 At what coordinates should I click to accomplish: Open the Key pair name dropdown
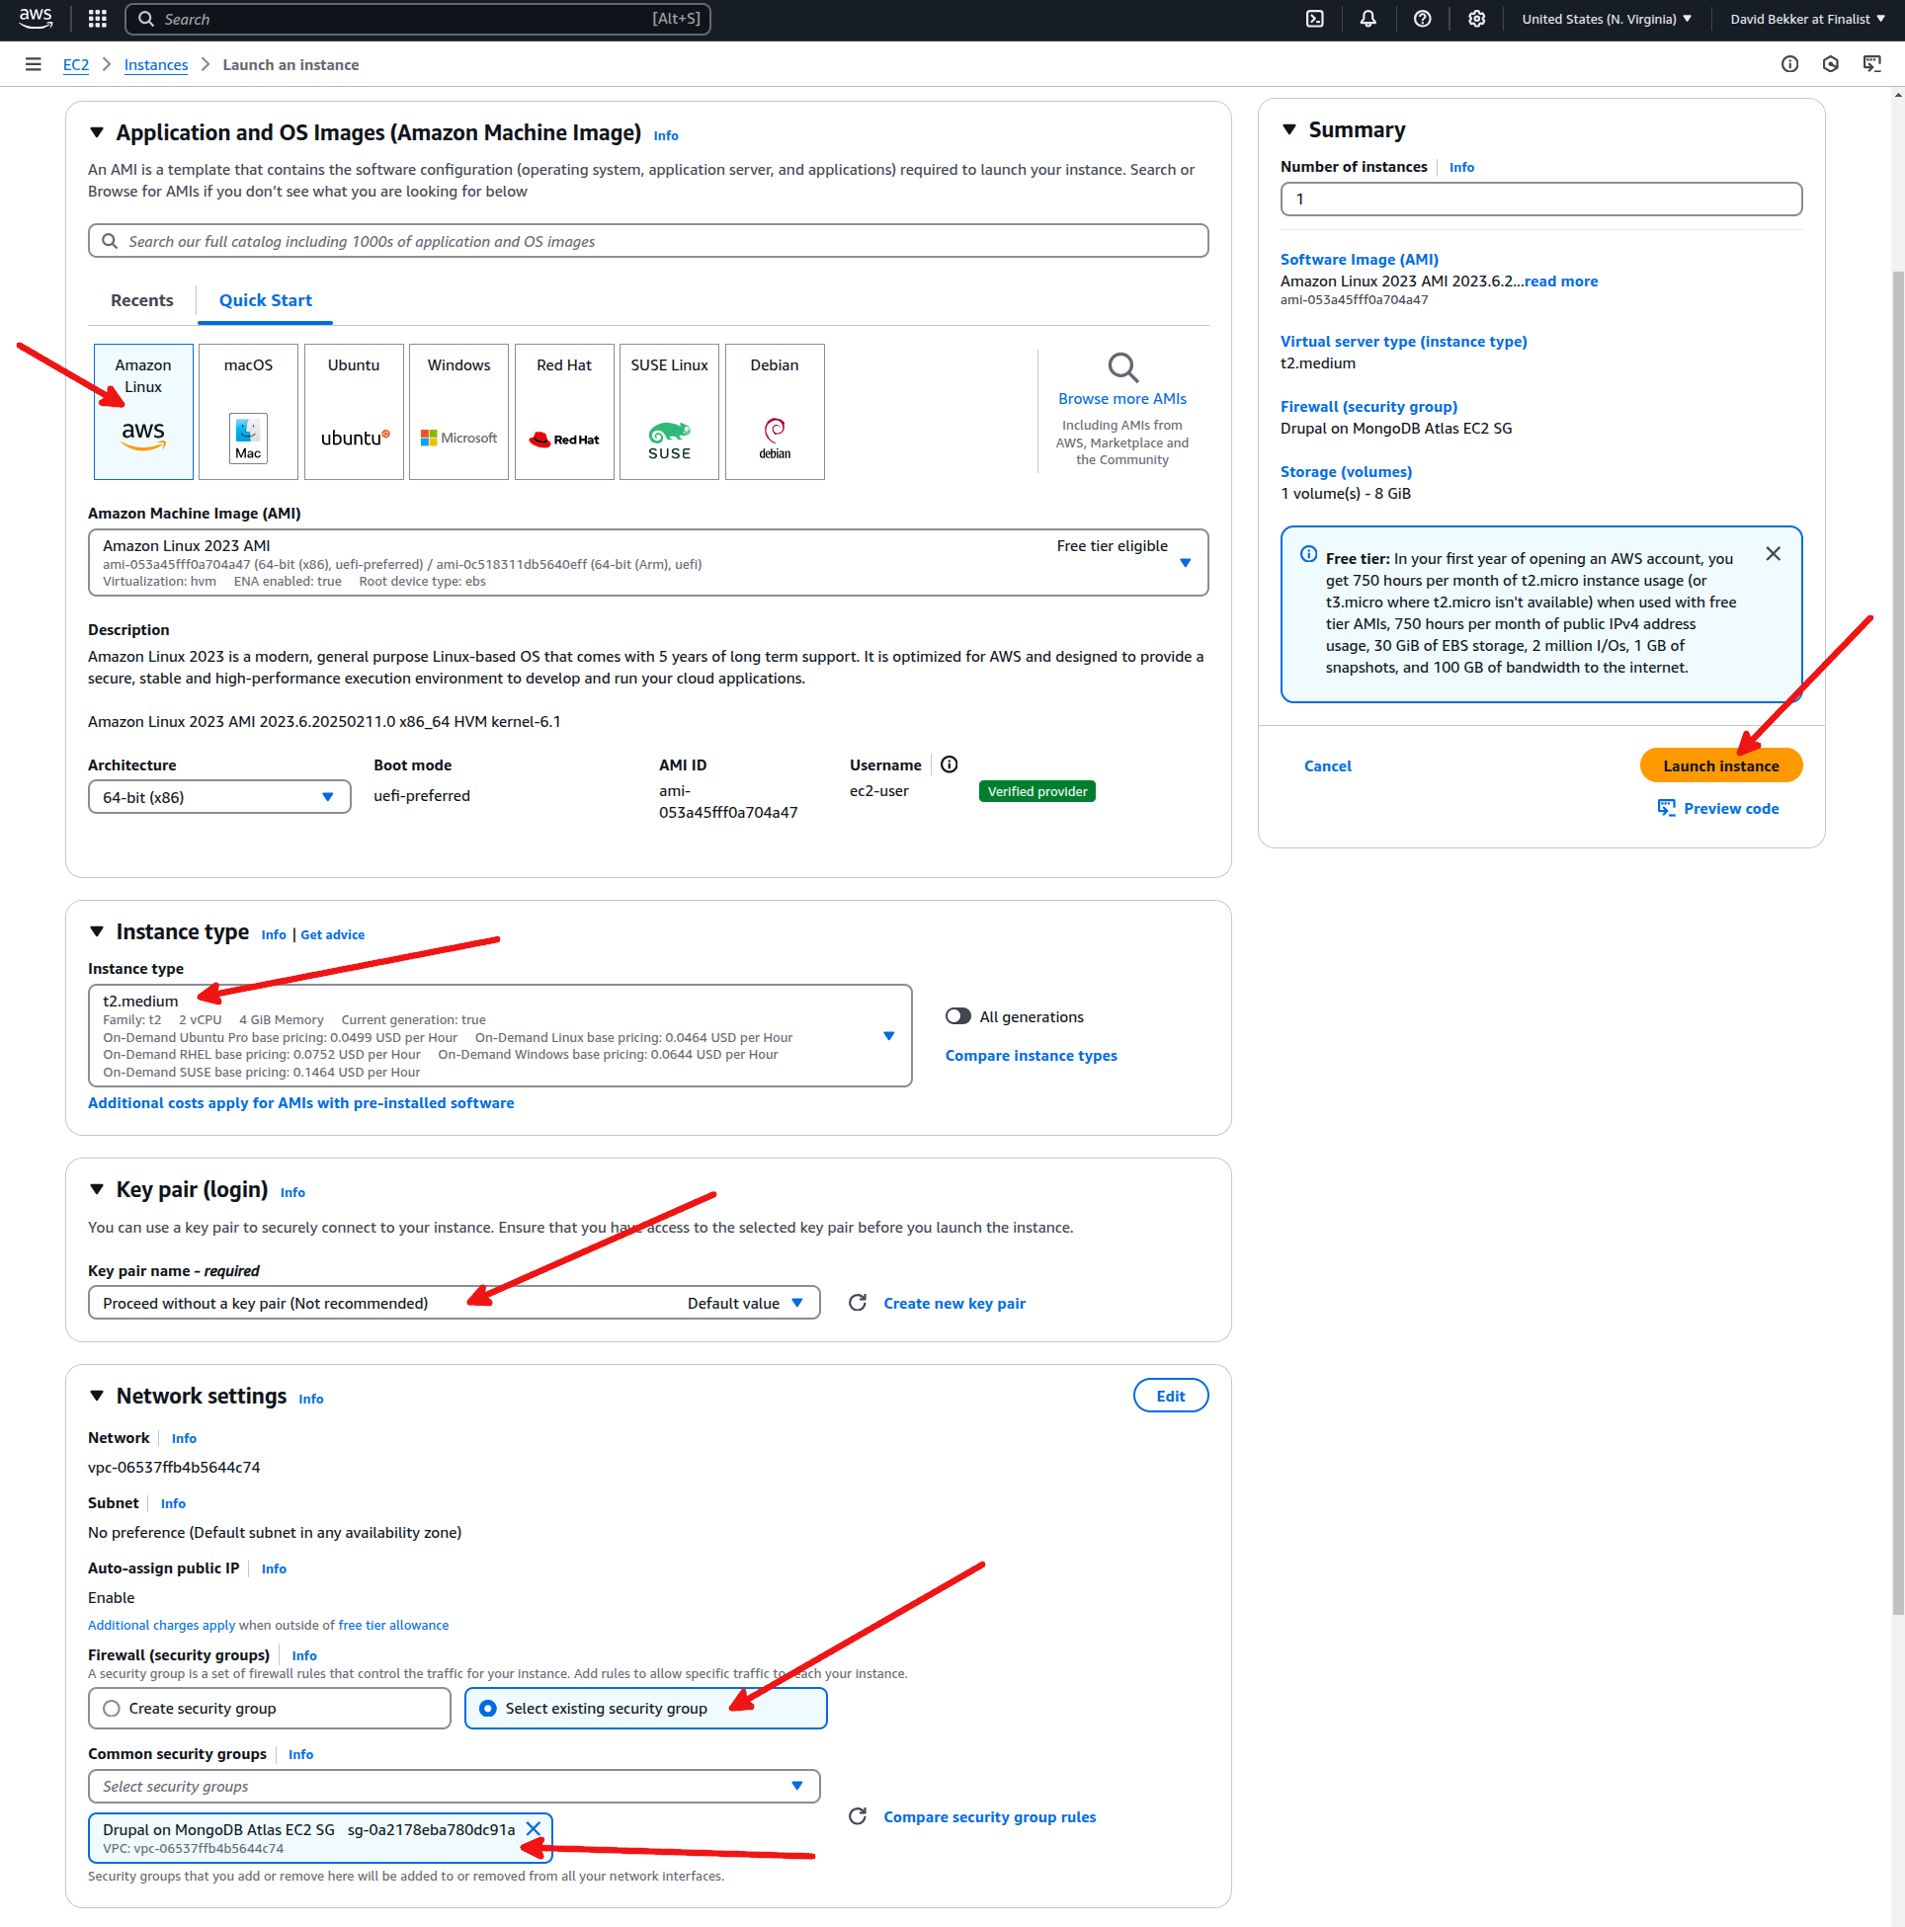pos(455,1304)
